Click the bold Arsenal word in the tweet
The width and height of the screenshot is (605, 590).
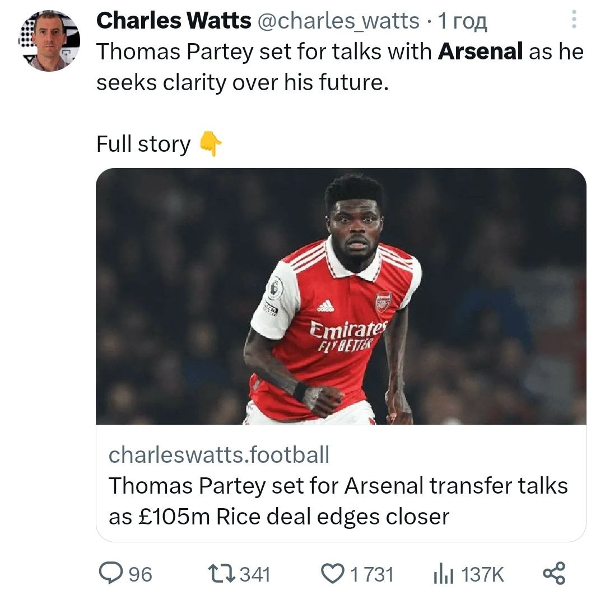pyautogui.click(x=481, y=52)
